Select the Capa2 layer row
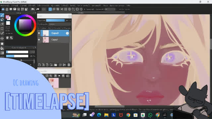Image resolution: width=212 pixels, height=119 pixels. coord(54,40)
